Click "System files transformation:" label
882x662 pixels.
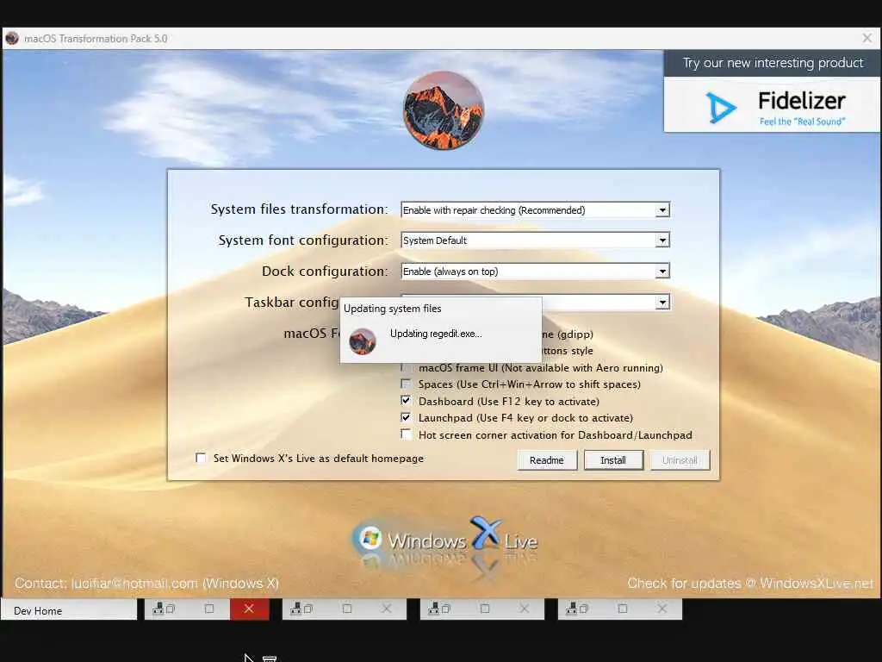(299, 209)
